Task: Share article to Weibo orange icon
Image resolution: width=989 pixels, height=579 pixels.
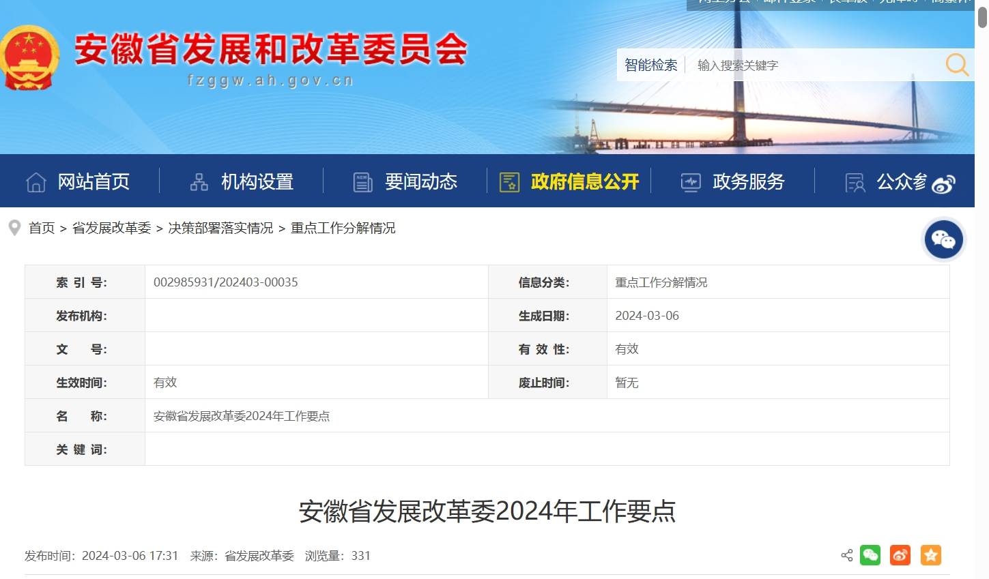Action: click(900, 555)
